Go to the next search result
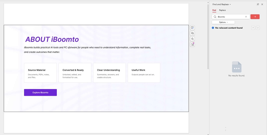 coord(258,28)
